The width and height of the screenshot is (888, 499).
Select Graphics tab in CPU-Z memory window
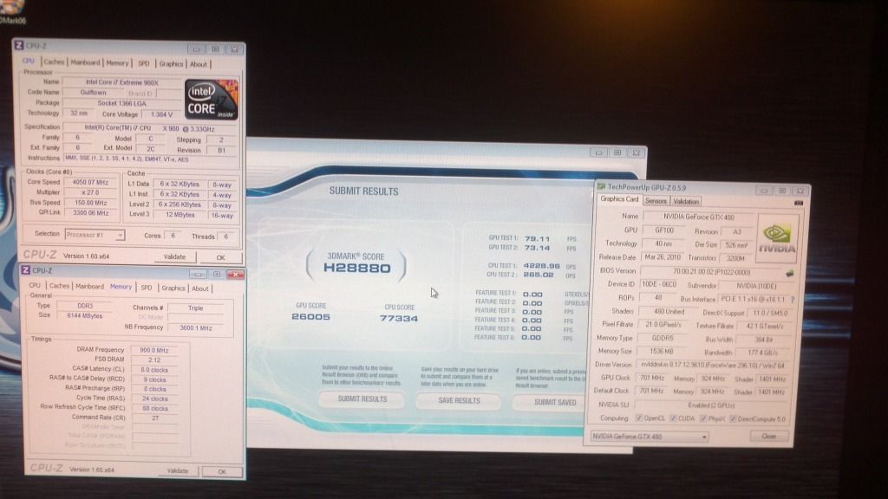[173, 288]
